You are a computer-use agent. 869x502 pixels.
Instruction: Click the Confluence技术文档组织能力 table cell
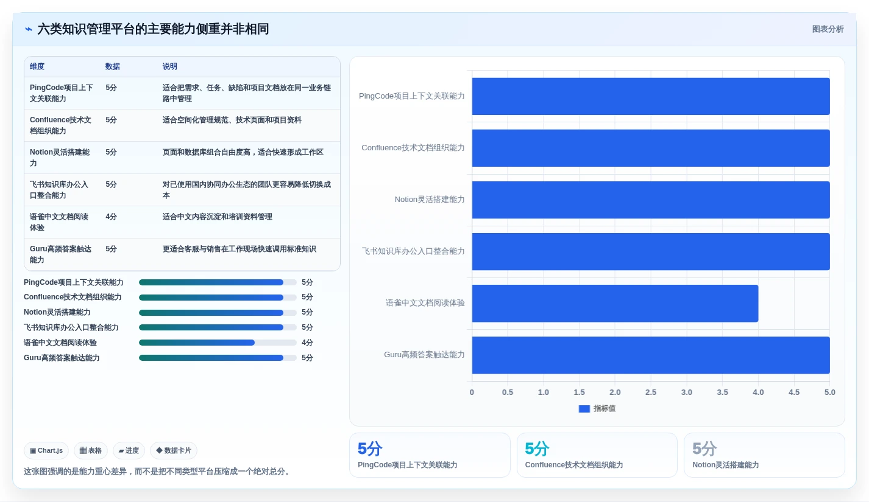pyautogui.click(x=61, y=125)
